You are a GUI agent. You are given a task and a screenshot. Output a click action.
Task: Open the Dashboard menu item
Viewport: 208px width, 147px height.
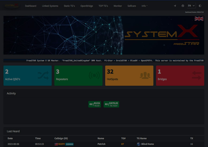[31, 6]
